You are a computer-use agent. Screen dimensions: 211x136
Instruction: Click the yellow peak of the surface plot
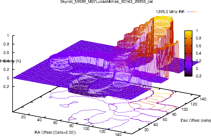[x=163, y=18]
